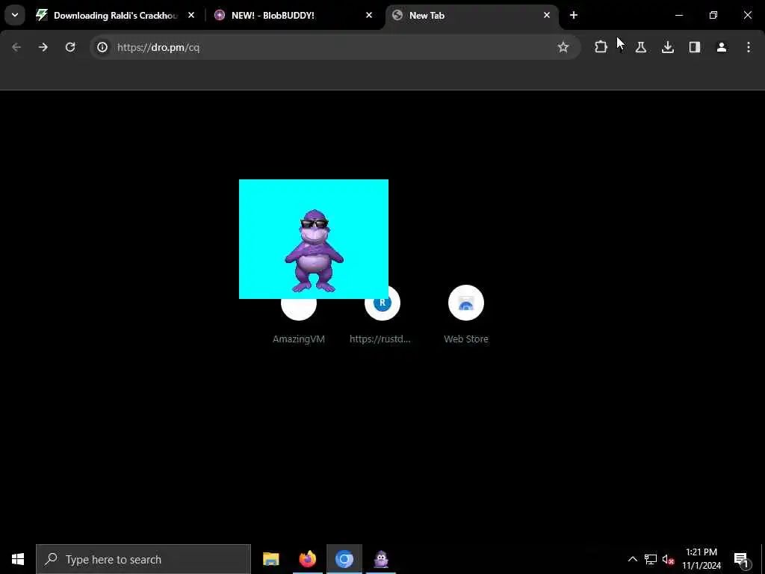765x574 pixels.
Task: View site information icon in address bar
Action: coord(102,47)
